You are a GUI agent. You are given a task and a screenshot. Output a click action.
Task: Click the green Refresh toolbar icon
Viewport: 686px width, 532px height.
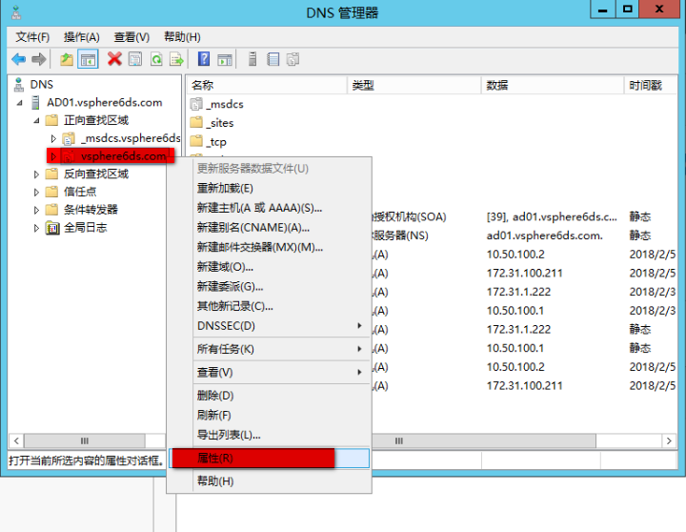[156, 59]
